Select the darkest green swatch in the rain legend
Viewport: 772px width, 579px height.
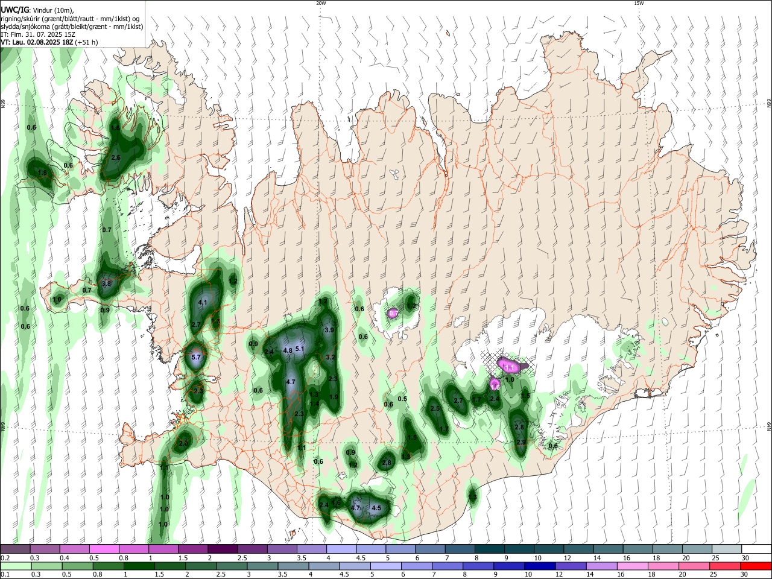139,566
